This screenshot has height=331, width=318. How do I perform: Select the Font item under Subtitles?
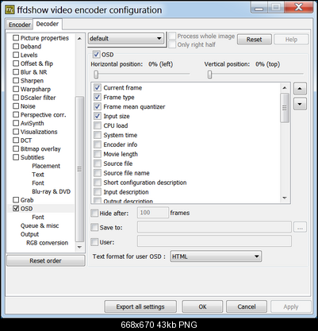click(38, 183)
